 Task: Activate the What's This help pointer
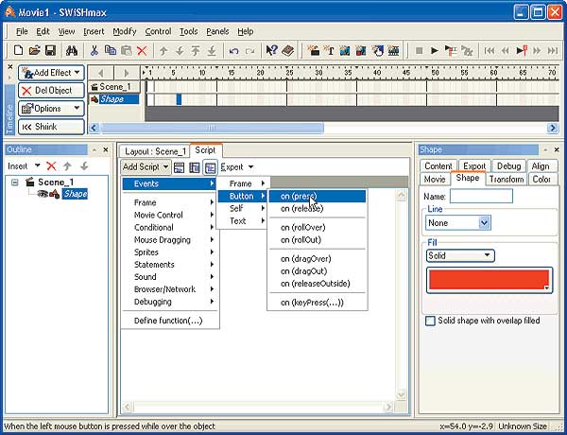[x=271, y=50]
